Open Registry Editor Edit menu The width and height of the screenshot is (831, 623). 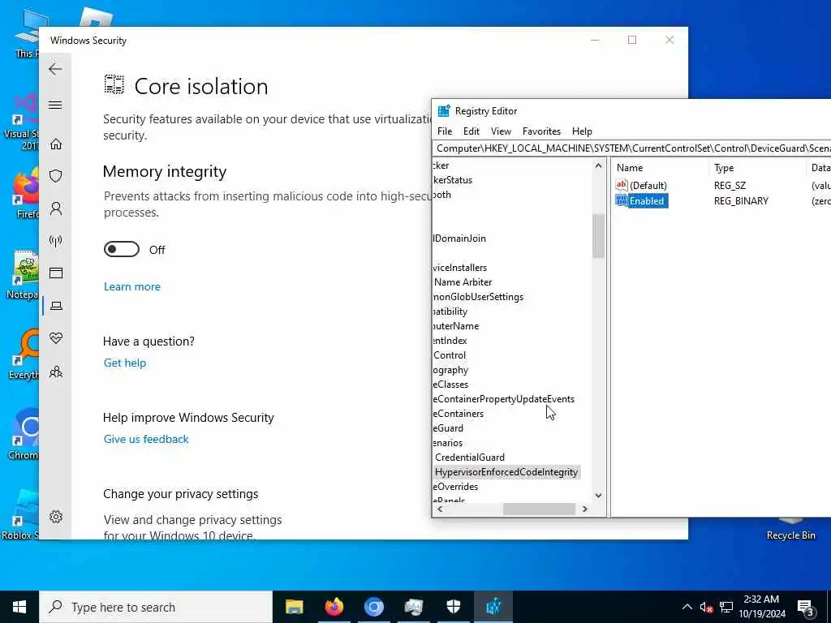(x=471, y=131)
